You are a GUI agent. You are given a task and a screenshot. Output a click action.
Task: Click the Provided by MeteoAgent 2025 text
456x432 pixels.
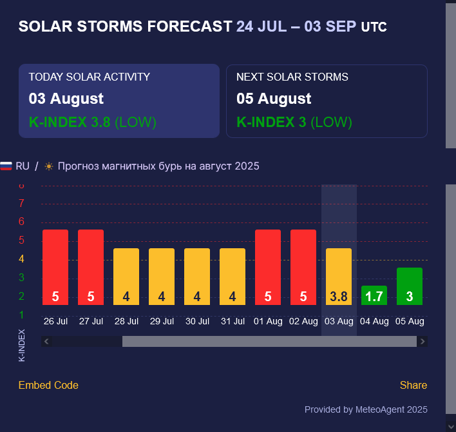pos(366,409)
